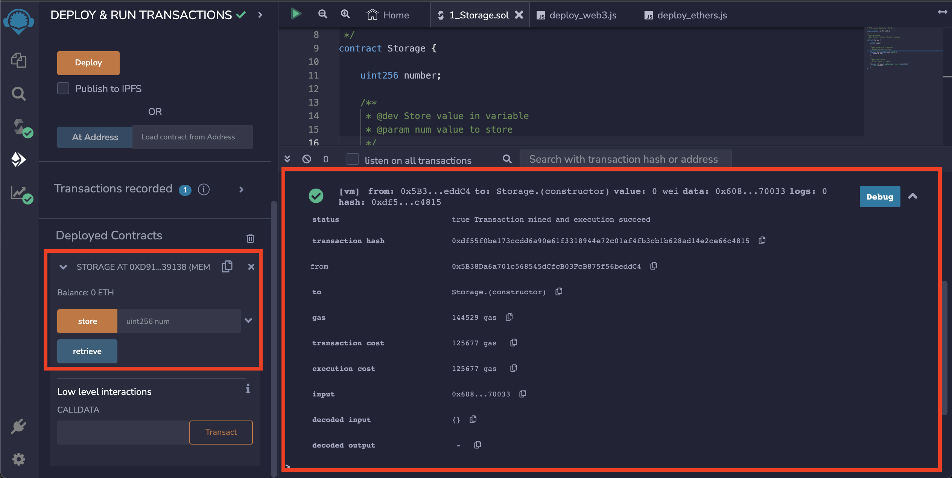
Task: Copy the 144529 gas value
Action: pyautogui.click(x=509, y=317)
